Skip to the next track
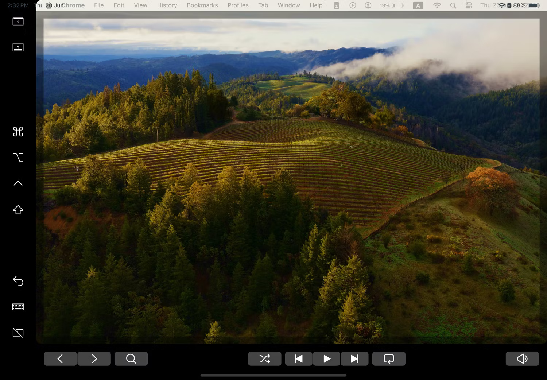The image size is (547, 380). (x=354, y=358)
